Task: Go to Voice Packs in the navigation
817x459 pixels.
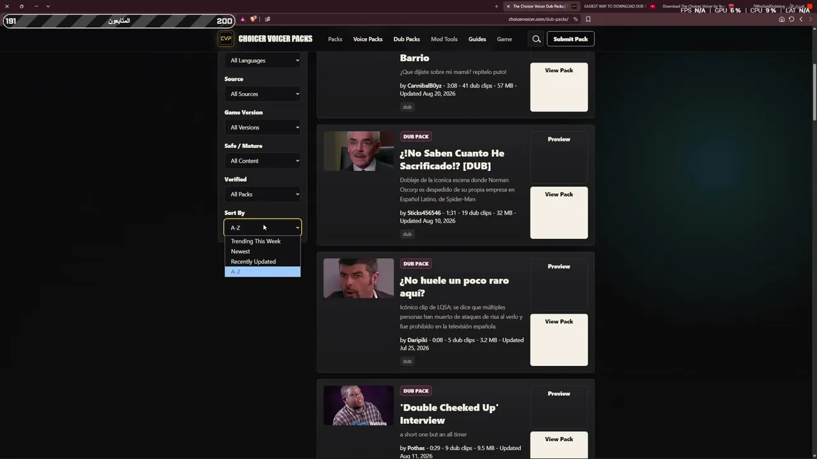Action: (x=368, y=39)
